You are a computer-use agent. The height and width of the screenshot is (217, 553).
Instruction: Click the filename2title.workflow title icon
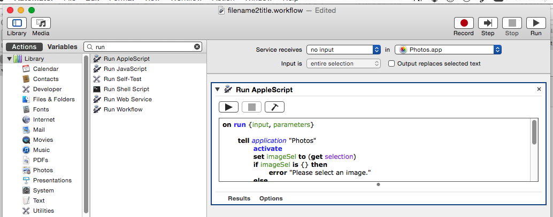(221, 11)
